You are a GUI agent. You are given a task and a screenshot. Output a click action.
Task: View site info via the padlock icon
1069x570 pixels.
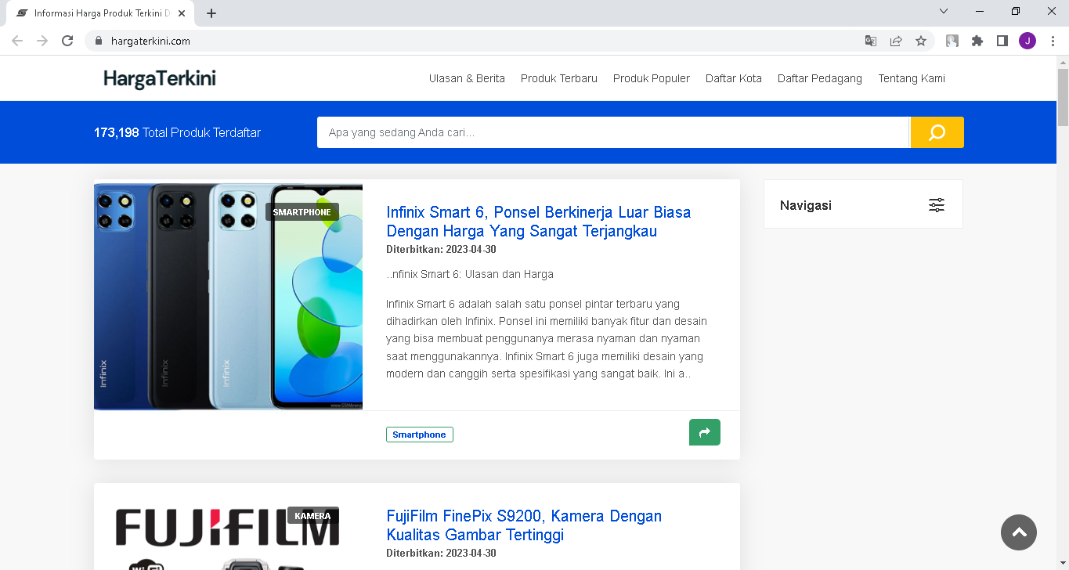point(99,41)
